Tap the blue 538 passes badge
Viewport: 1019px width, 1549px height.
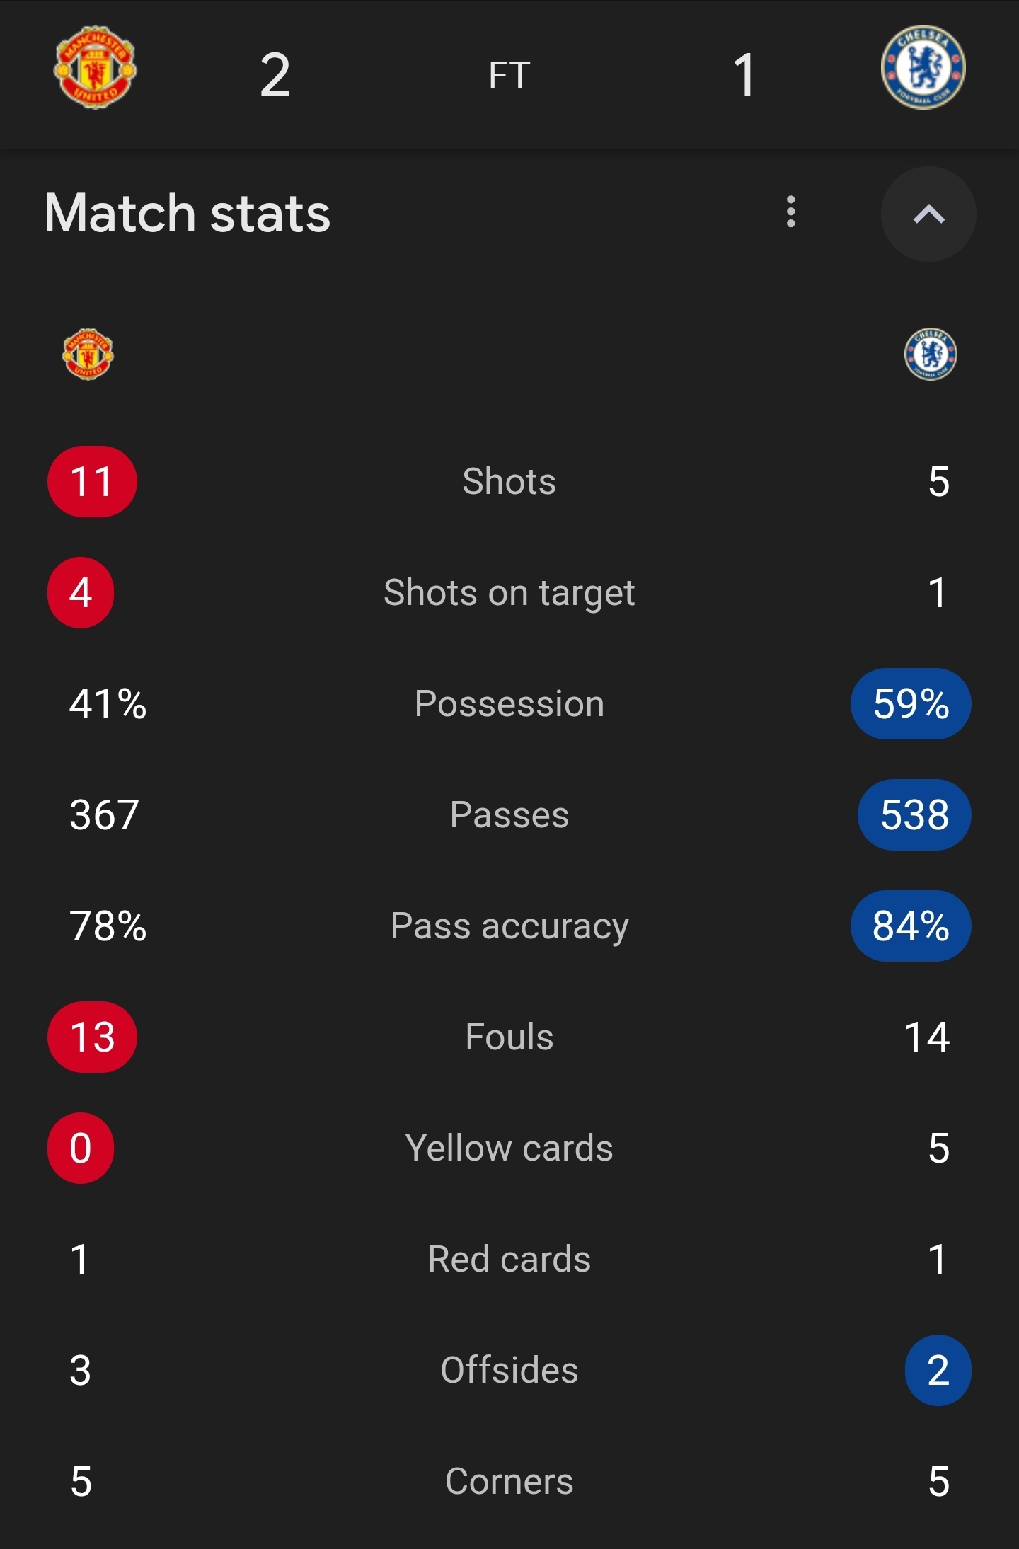(914, 814)
